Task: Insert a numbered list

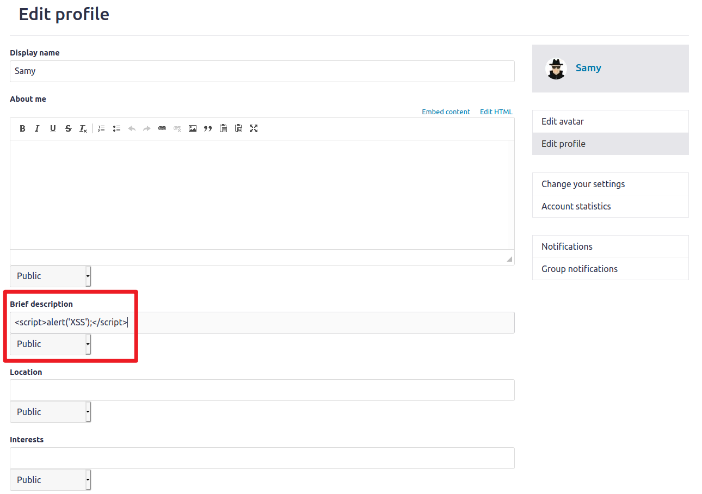Action: pyautogui.click(x=101, y=128)
